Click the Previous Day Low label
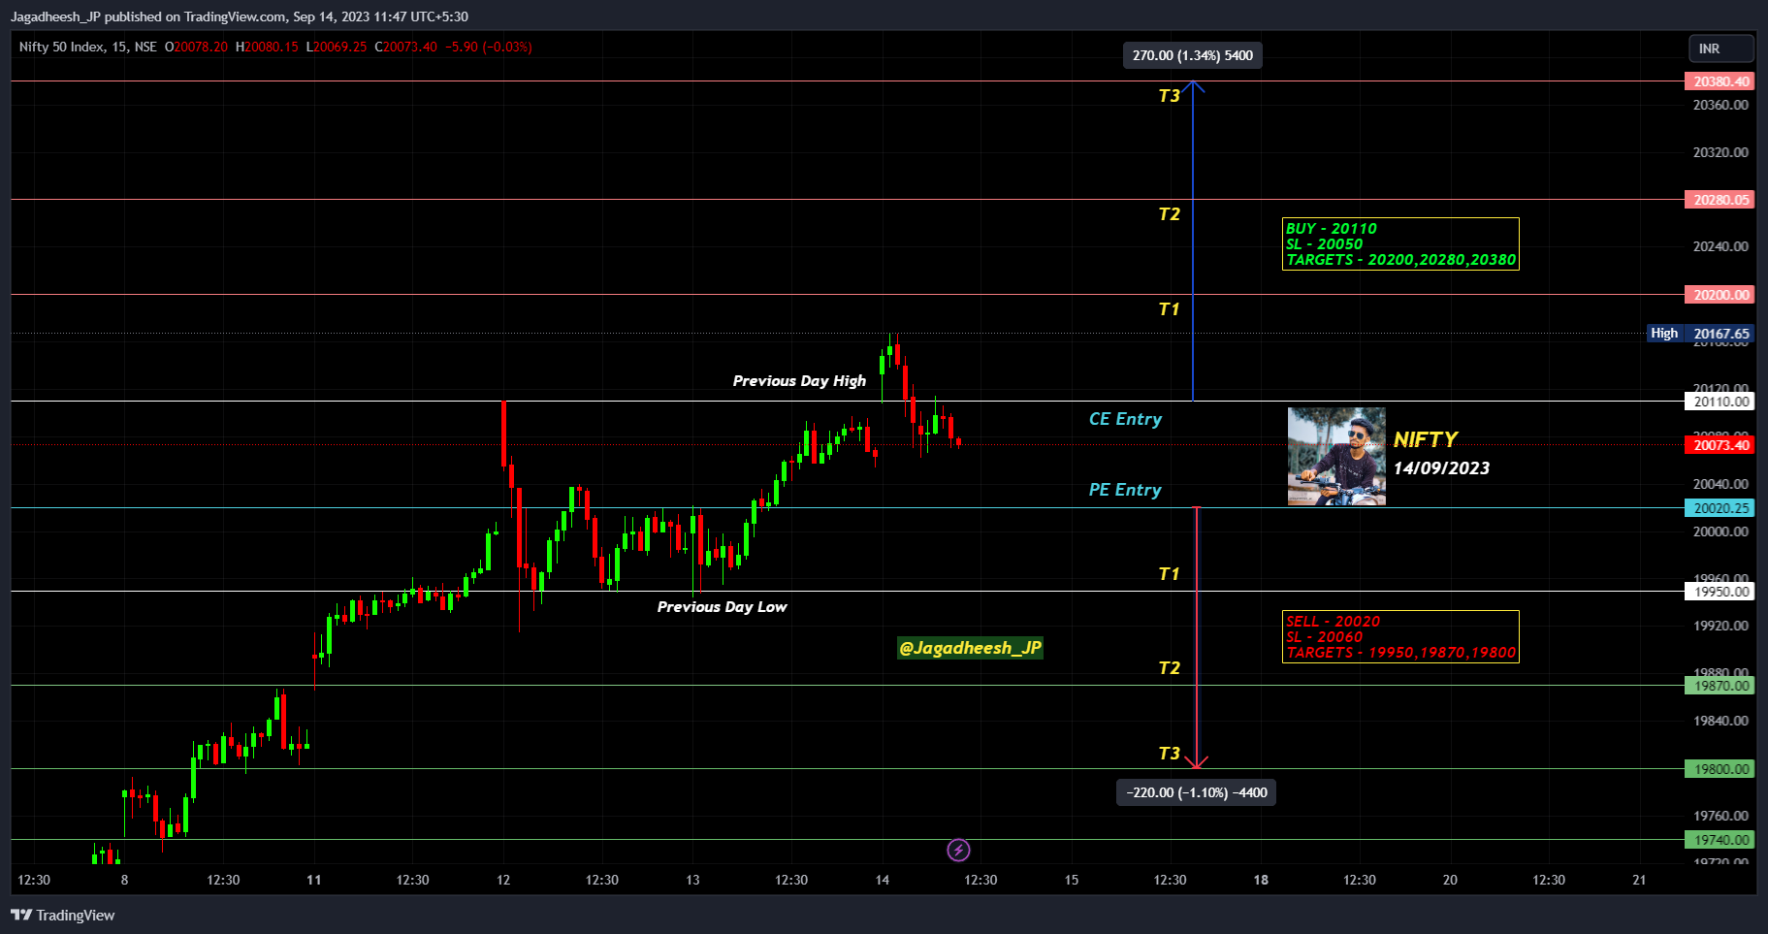 pyautogui.click(x=723, y=607)
